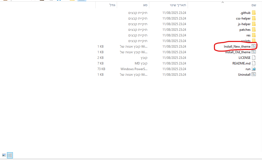Select the .github folder name
262x160 pixels.
coord(245,13)
